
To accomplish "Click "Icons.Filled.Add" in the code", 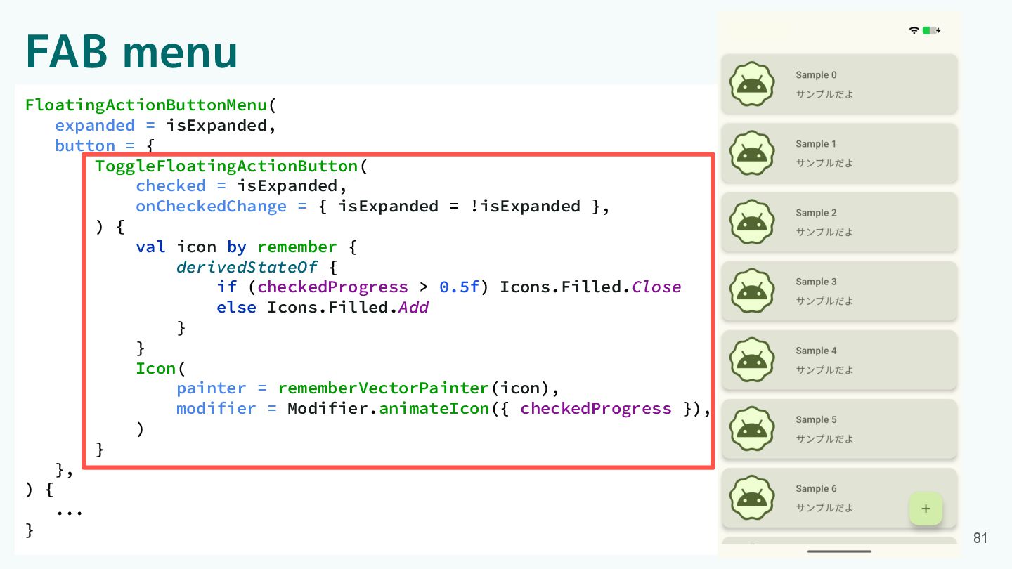I will [x=348, y=307].
